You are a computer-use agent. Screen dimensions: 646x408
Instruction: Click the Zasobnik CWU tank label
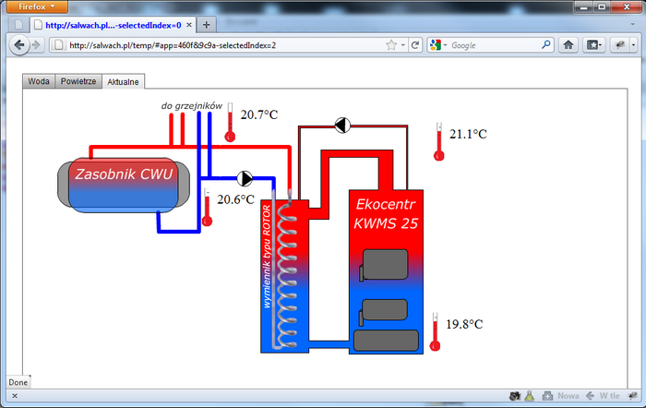124,174
